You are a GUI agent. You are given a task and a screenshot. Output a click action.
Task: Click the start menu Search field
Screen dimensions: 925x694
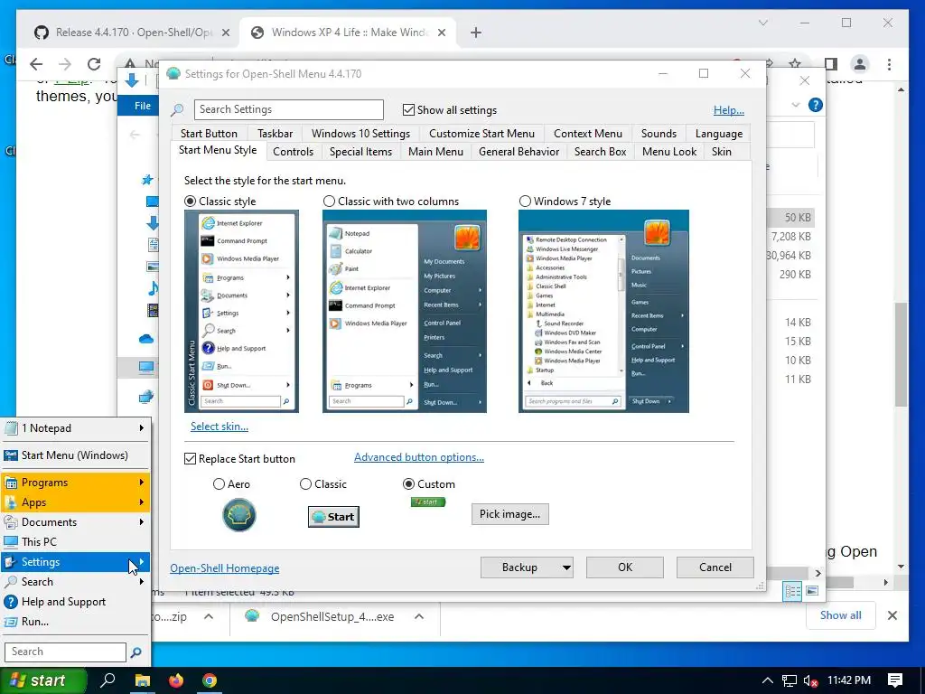[x=65, y=652]
